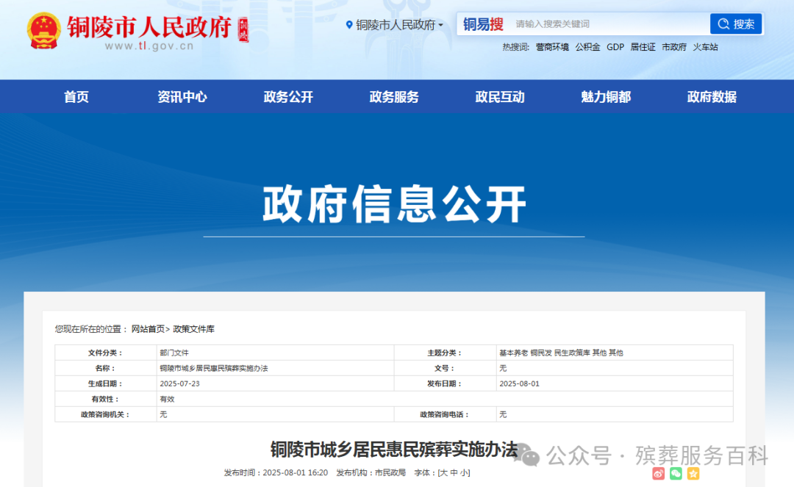Click the national emblem logo
The height and width of the screenshot is (487, 794).
coord(43,31)
